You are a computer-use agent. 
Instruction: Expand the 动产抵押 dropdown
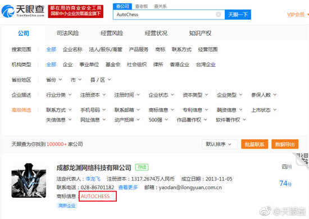click(127, 120)
